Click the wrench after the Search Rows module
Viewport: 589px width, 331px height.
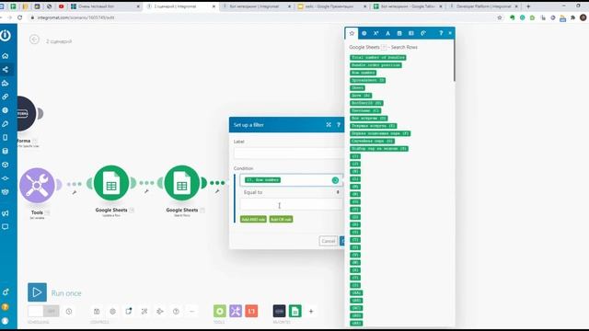coord(217,191)
